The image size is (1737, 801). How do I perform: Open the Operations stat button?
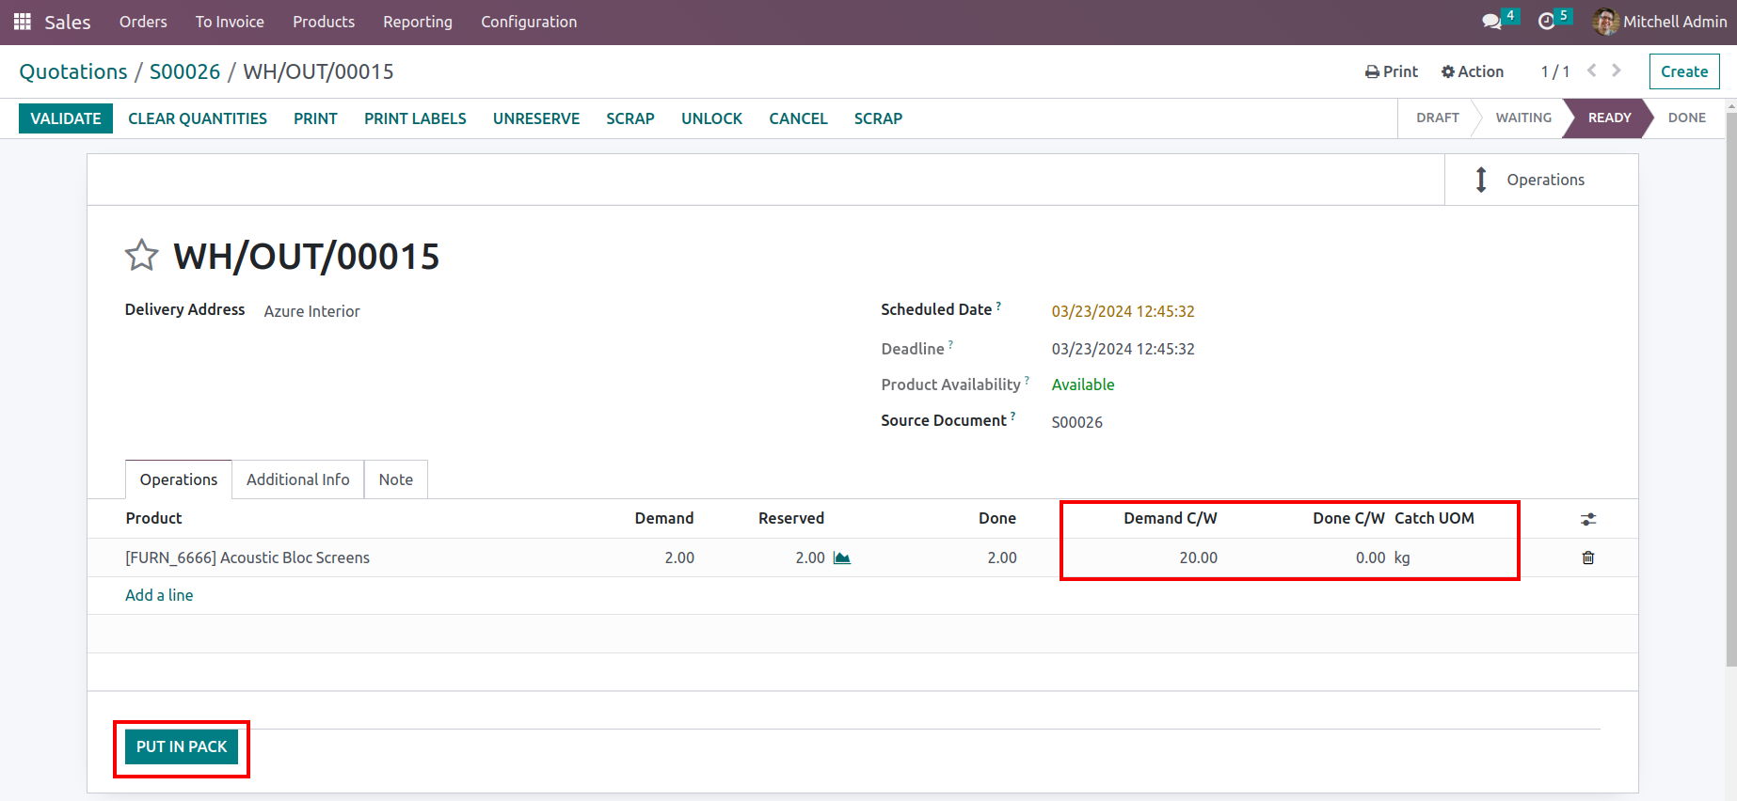click(x=1541, y=180)
